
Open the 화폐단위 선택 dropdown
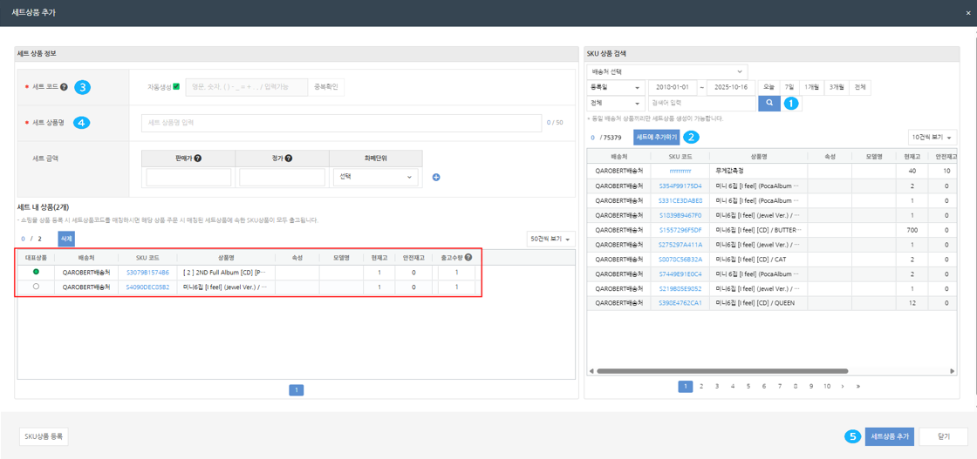click(x=375, y=177)
